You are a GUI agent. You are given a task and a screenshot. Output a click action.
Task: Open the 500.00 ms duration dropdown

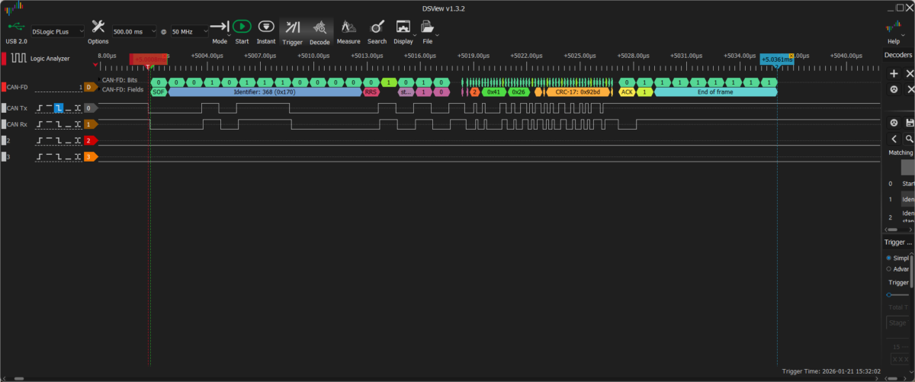pos(133,32)
